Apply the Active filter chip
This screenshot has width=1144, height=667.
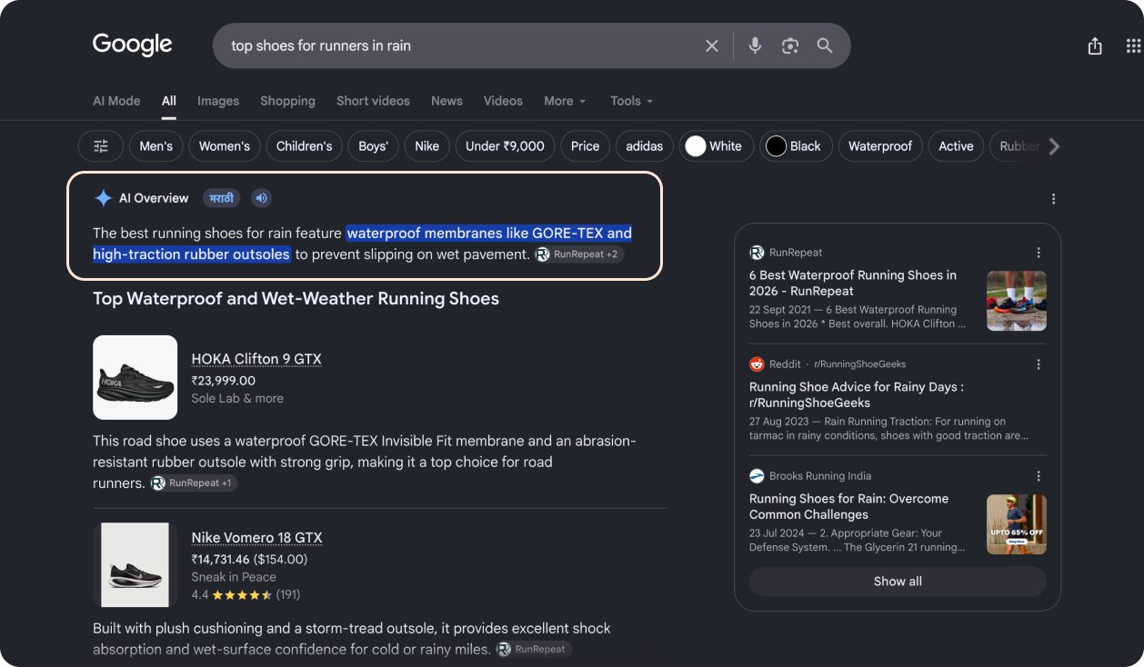tap(956, 146)
